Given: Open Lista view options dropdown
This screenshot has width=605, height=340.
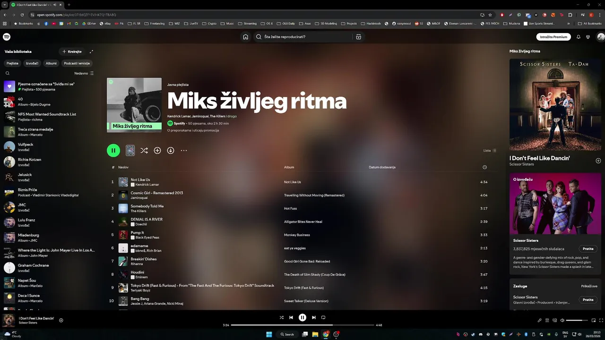Looking at the screenshot, I should point(490,151).
